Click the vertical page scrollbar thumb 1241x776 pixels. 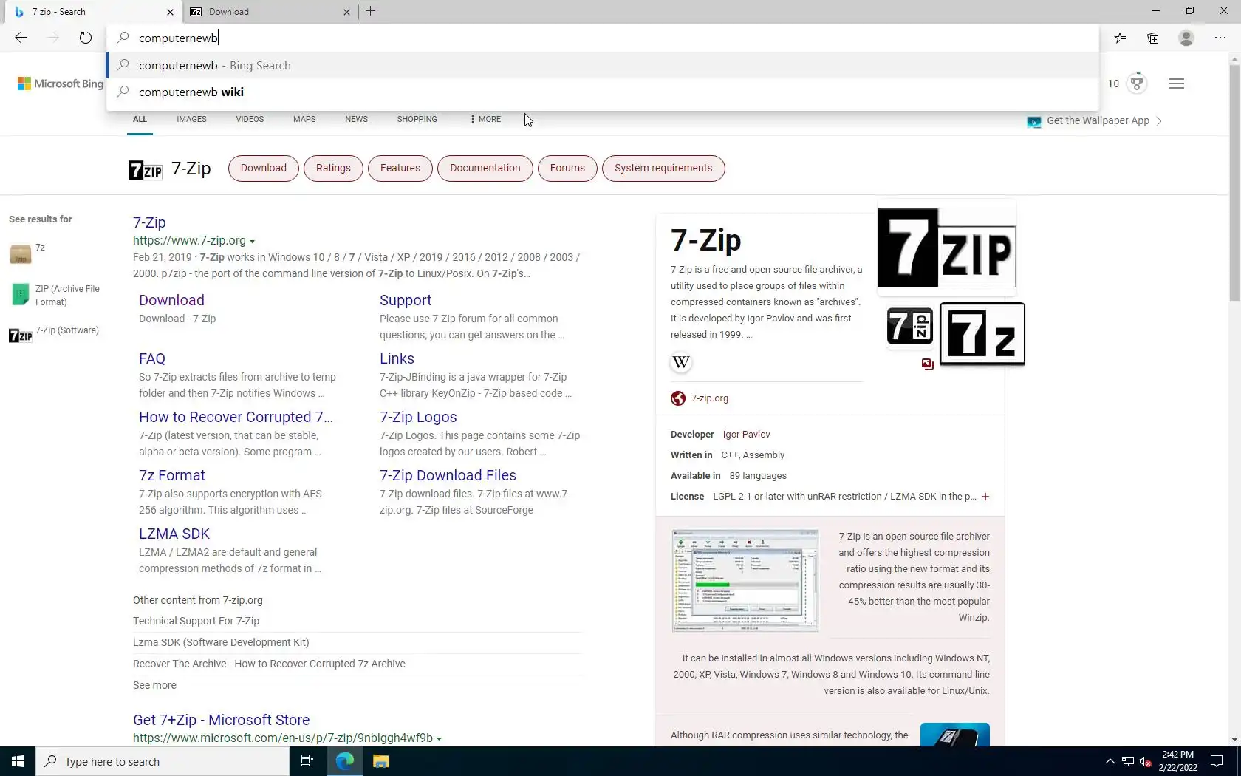pyautogui.click(x=1234, y=183)
